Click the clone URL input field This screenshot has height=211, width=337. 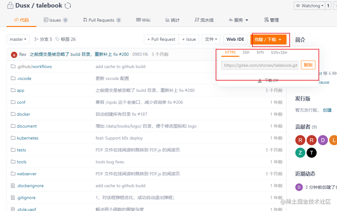pos(260,65)
